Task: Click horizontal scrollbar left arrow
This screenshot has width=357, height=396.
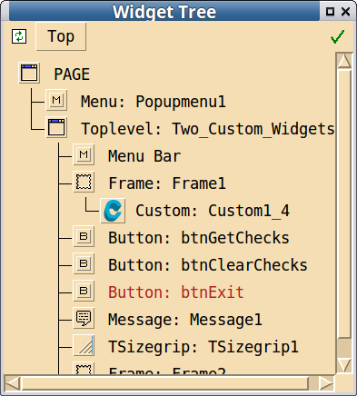Action: coord(13,384)
